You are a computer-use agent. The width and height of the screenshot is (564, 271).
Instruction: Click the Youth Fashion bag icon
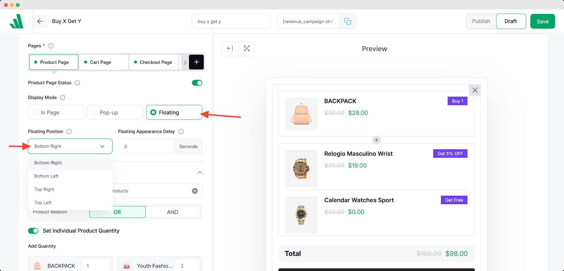point(127,266)
